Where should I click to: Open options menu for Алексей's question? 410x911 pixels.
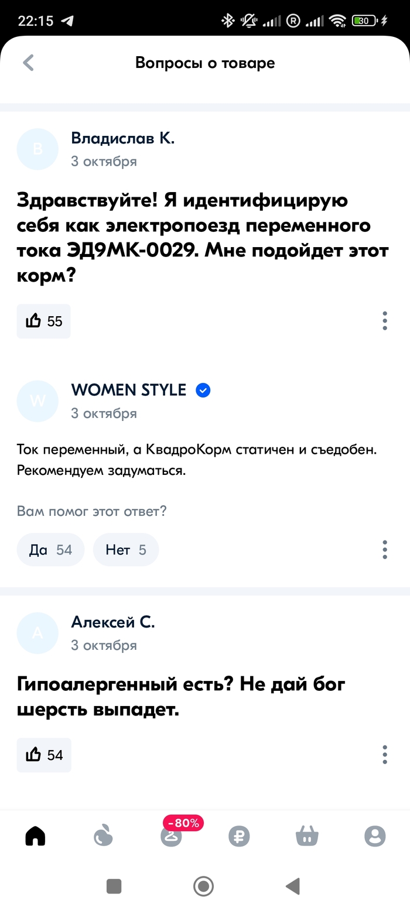(385, 755)
